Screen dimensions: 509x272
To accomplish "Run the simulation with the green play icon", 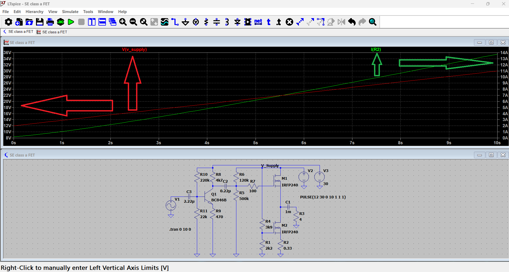I will tap(71, 22).
